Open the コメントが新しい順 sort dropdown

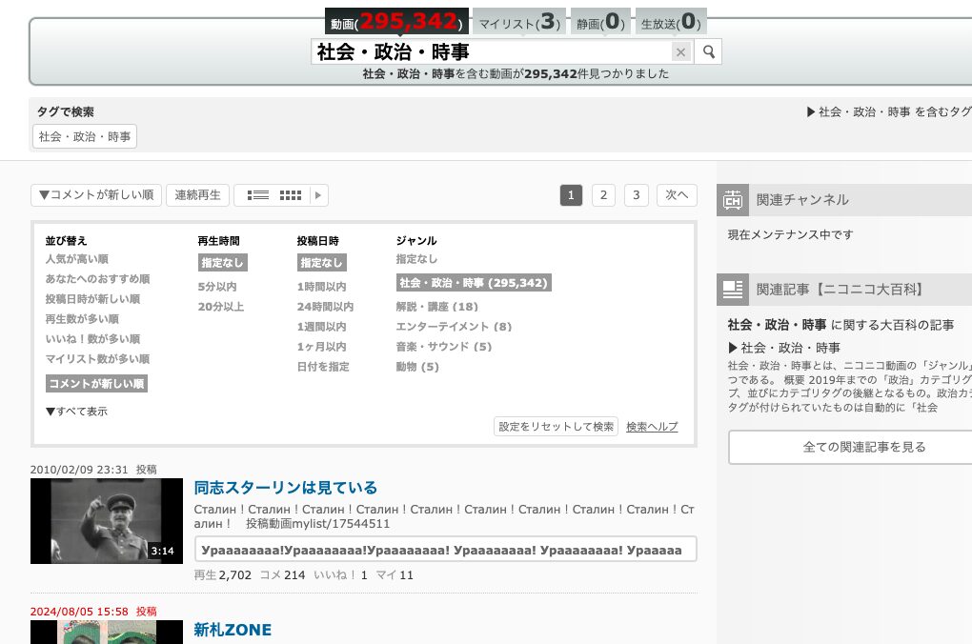click(x=96, y=195)
